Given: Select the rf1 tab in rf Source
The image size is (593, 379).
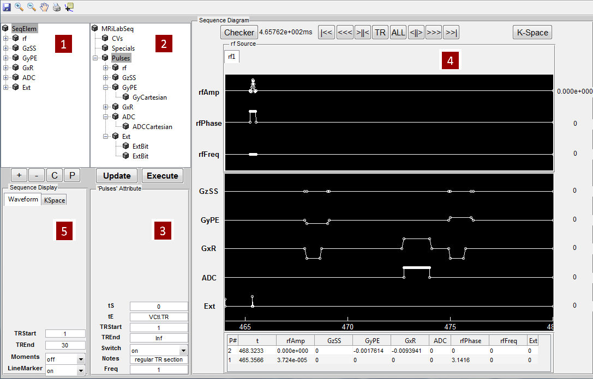Looking at the screenshot, I should [x=231, y=57].
